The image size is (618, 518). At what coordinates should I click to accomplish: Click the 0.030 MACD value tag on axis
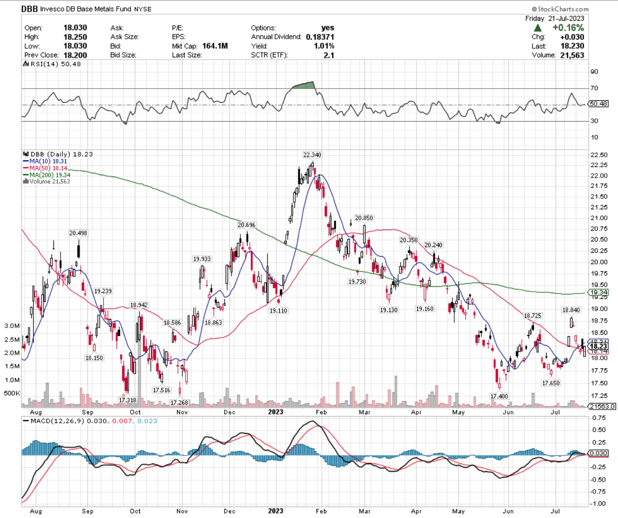click(x=599, y=453)
